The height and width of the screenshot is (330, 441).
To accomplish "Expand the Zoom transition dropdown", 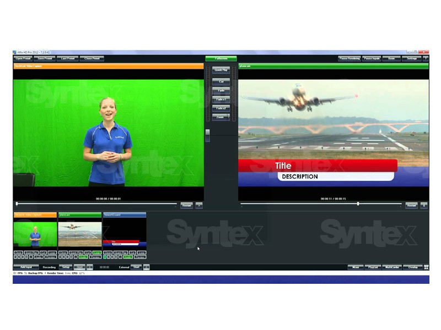I will 228,118.
